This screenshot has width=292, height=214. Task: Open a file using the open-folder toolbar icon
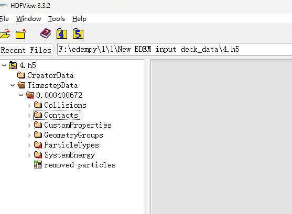5,33
